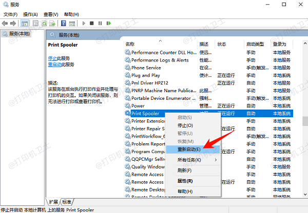
Task: Click the Back arrow in the toolbar
Action: (6, 23)
